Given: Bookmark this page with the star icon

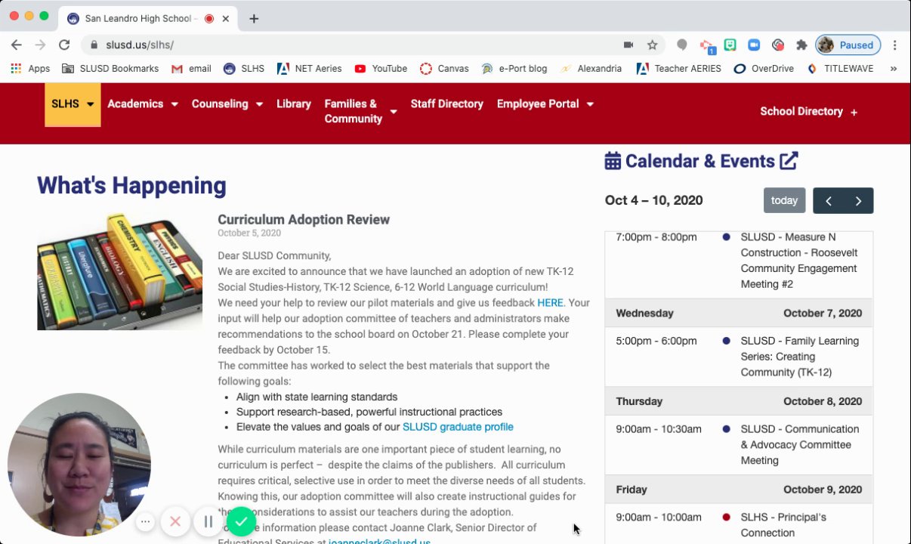Looking at the screenshot, I should [x=652, y=45].
